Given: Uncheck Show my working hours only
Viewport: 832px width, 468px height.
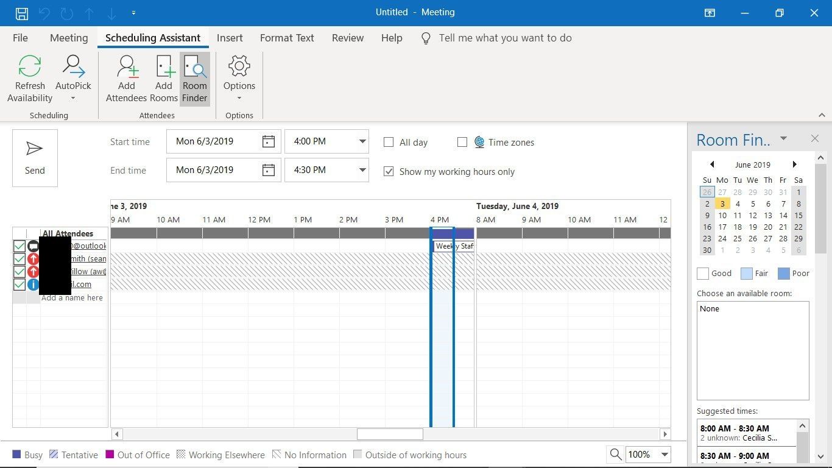Looking at the screenshot, I should (x=389, y=171).
